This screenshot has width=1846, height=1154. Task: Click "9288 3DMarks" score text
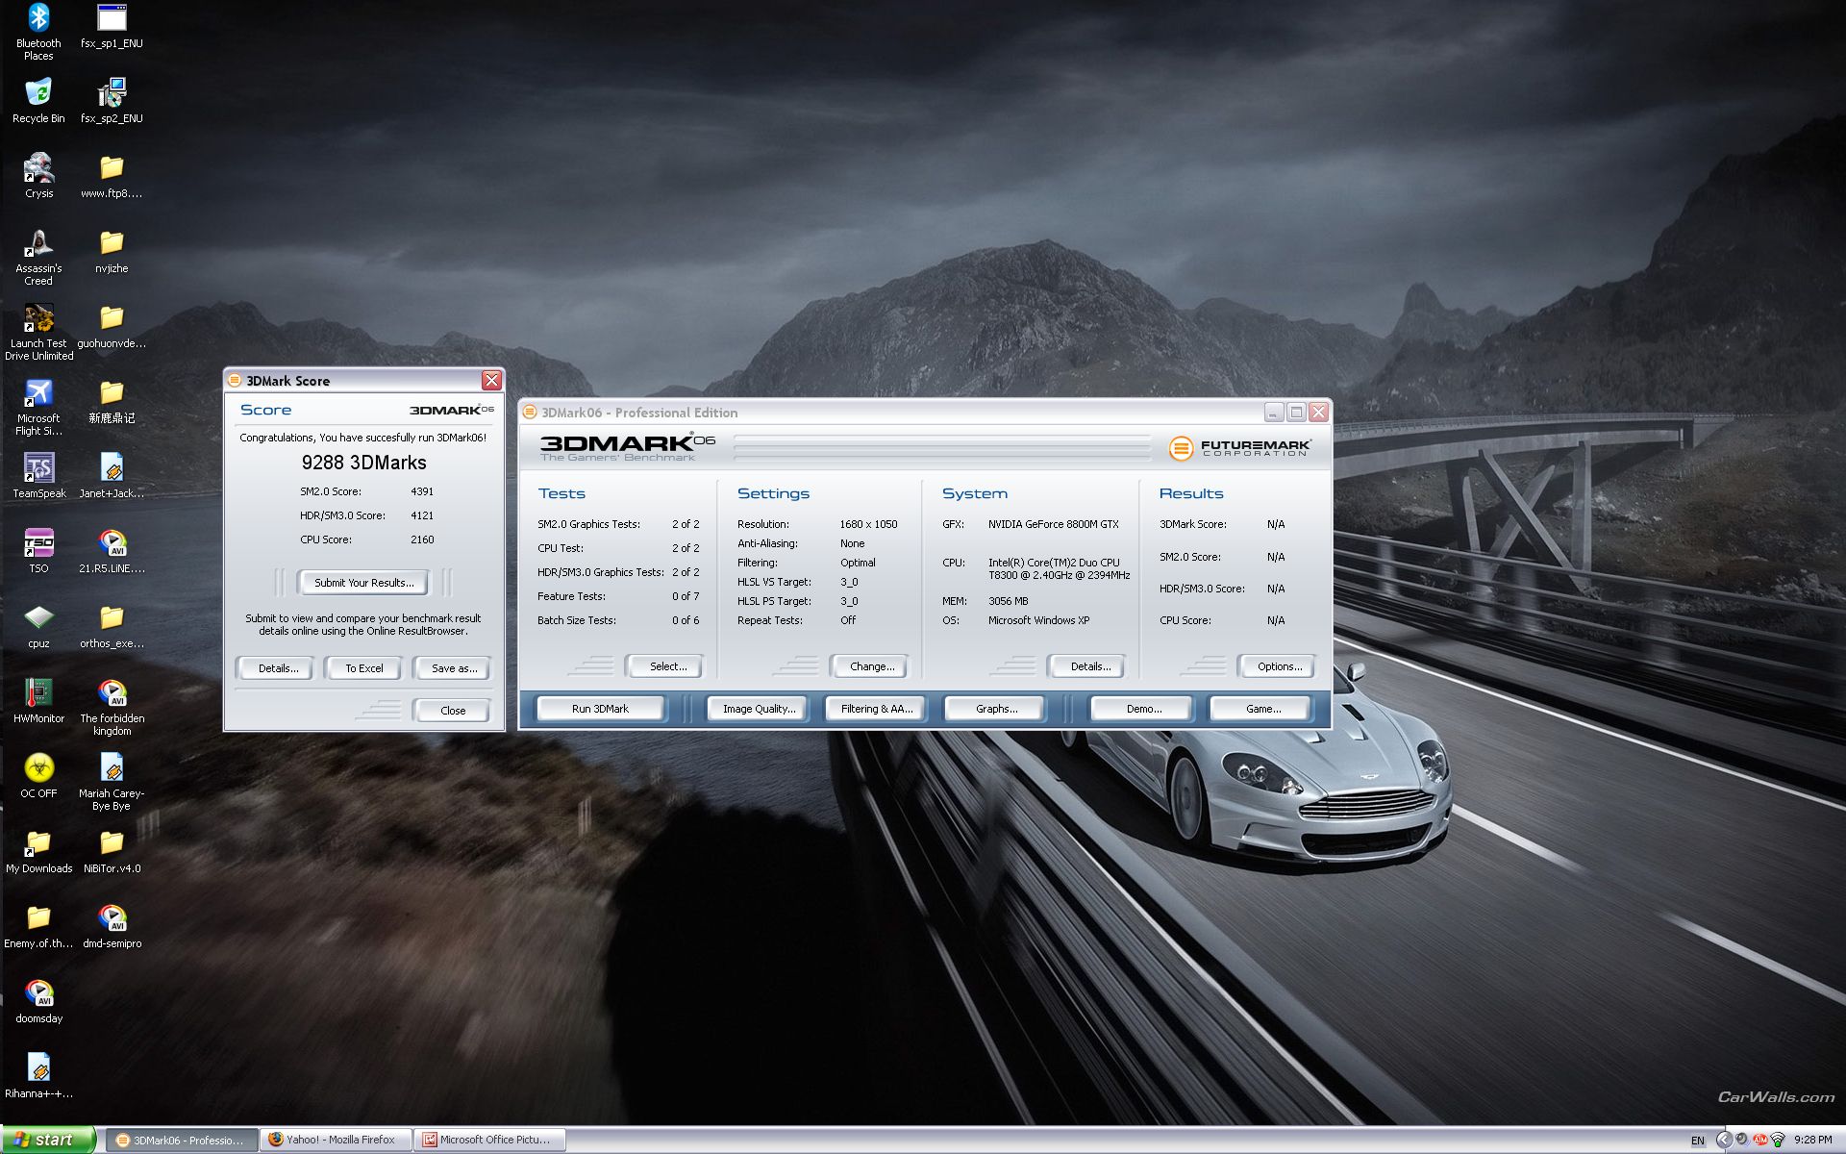click(x=363, y=463)
